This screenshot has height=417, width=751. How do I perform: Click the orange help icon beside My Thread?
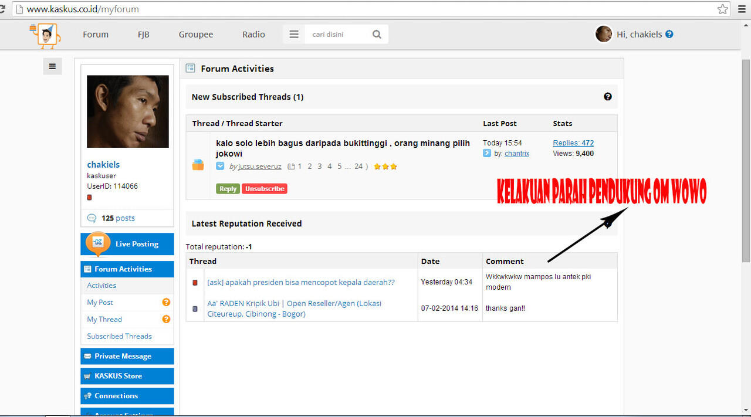point(166,319)
